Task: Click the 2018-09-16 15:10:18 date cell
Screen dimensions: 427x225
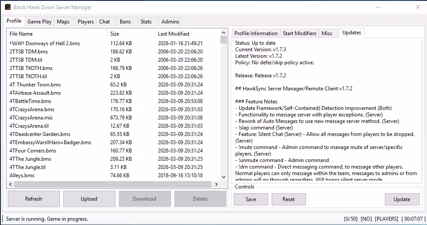Action: (180, 175)
